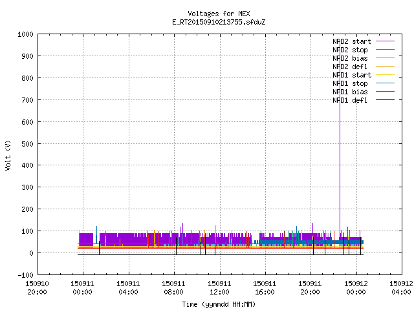Click the 'NPD2 stop' legend label

(x=350, y=50)
